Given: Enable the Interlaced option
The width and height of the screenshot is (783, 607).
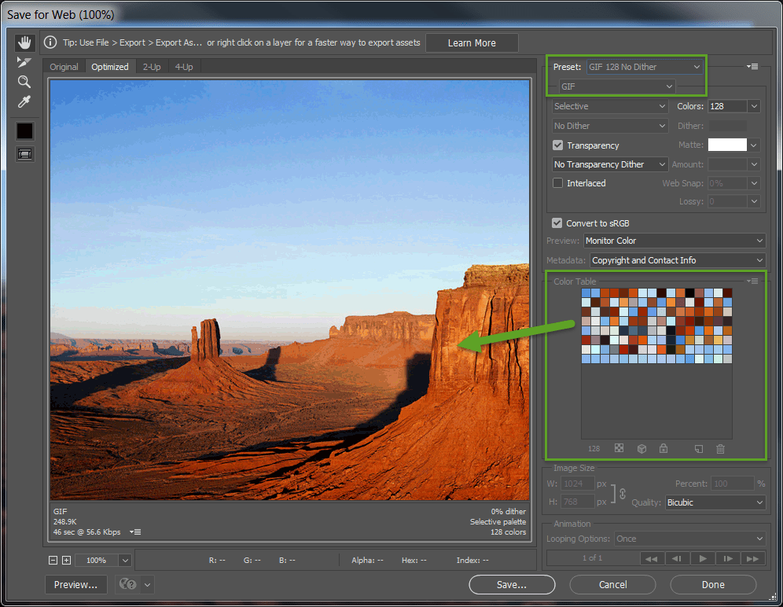Looking at the screenshot, I should tap(557, 182).
